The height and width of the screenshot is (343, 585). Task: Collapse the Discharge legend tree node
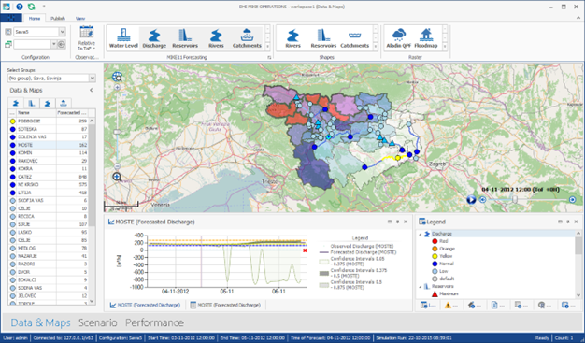[x=421, y=234]
